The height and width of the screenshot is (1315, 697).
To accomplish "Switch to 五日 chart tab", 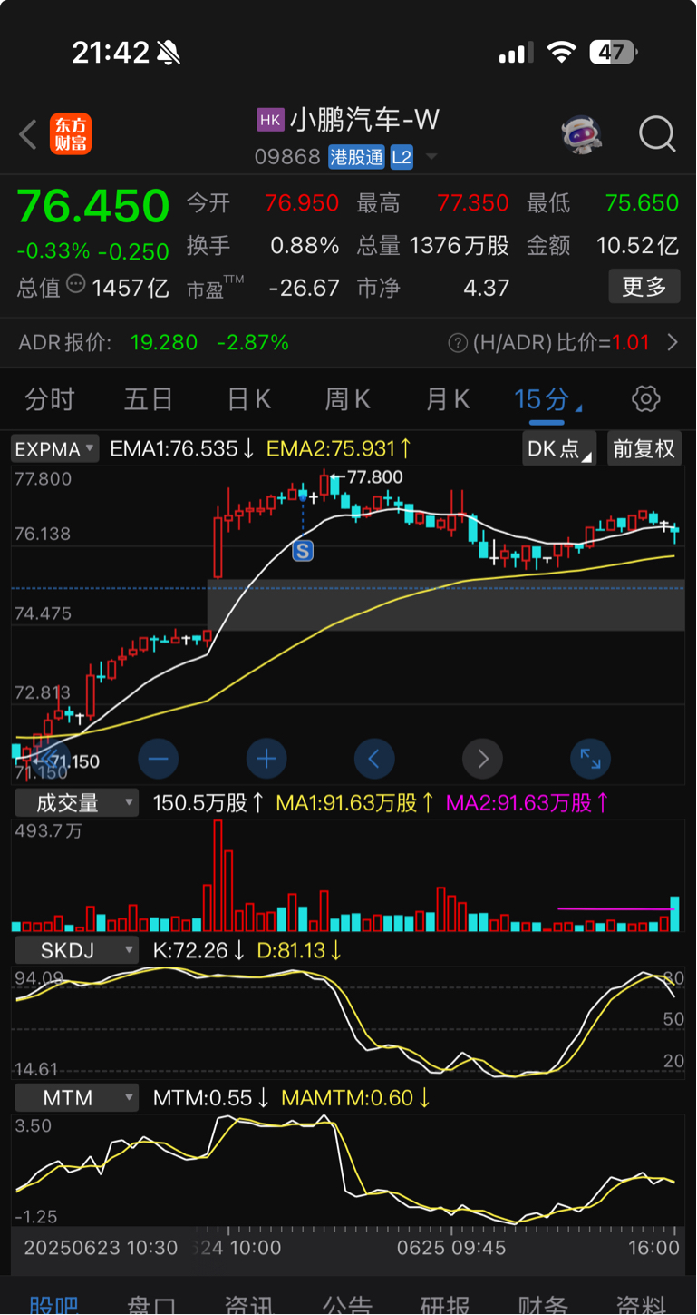I will (149, 399).
